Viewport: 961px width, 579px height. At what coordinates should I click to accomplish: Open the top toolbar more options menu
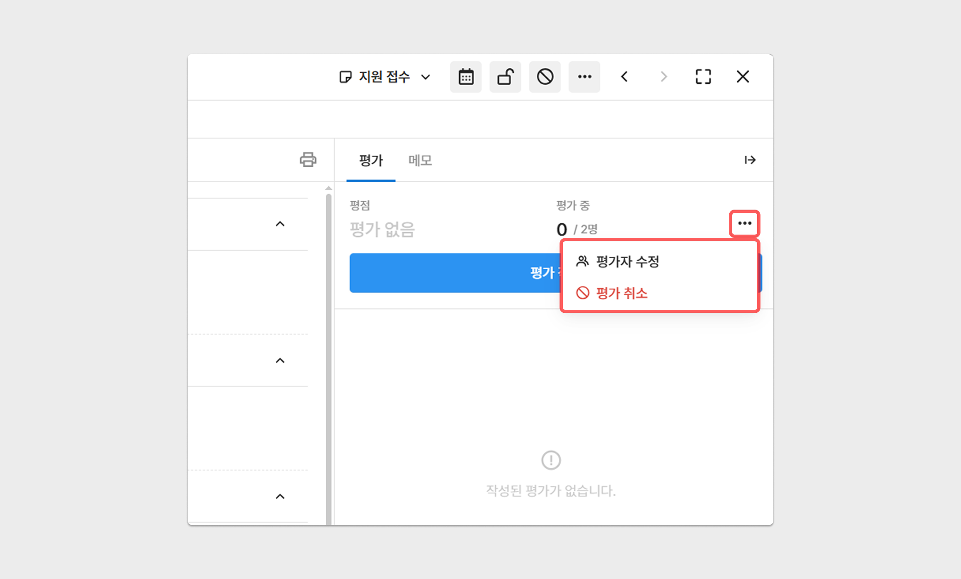click(x=584, y=77)
